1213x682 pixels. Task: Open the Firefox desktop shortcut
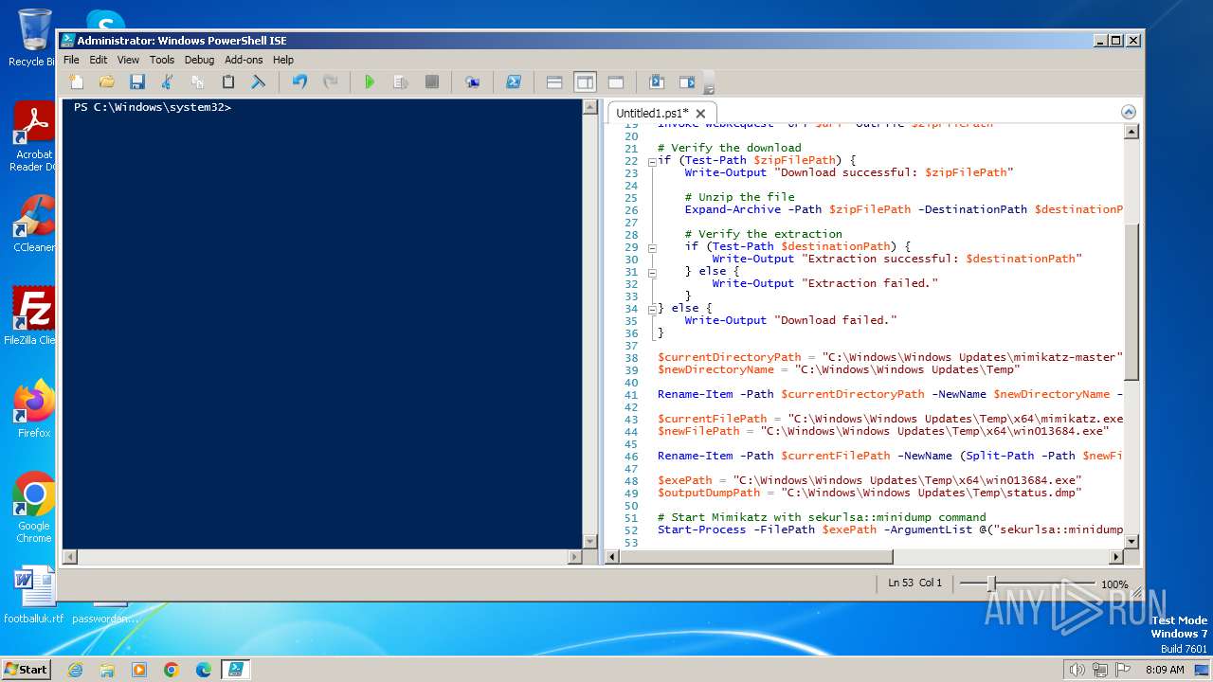pos(34,409)
